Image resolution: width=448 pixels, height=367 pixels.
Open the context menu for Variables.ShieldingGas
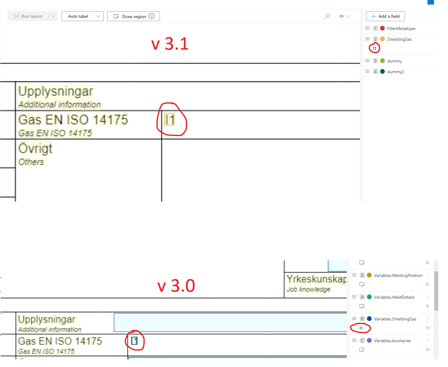pyautogui.click(x=428, y=319)
